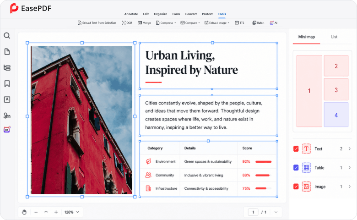Viewport: 357px width, 220px height.
Task: Click the Environment 92% score bar
Action: [x=264, y=162]
